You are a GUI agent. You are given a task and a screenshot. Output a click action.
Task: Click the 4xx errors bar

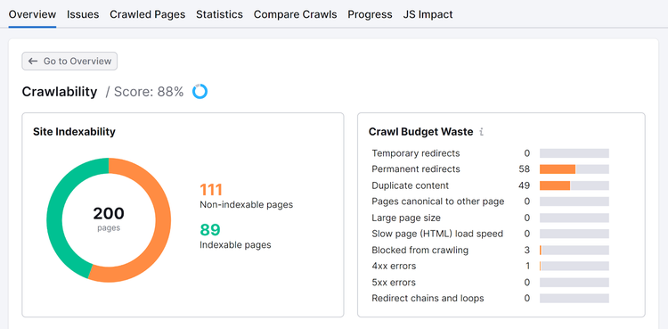pyautogui.click(x=574, y=267)
